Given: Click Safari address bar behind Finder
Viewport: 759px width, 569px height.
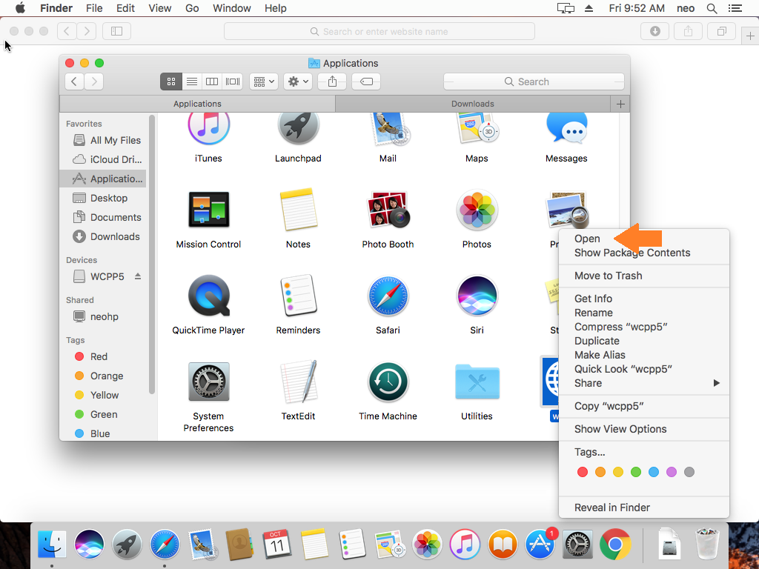Looking at the screenshot, I should [x=379, y=31].
